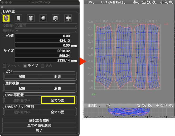Click the pan arrows icon in UV view
The image size is (175, 136).
pos(162,2)
